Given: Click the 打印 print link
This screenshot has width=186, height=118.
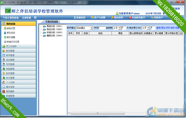Looking at the screenshot, I should tap(168, 28).
